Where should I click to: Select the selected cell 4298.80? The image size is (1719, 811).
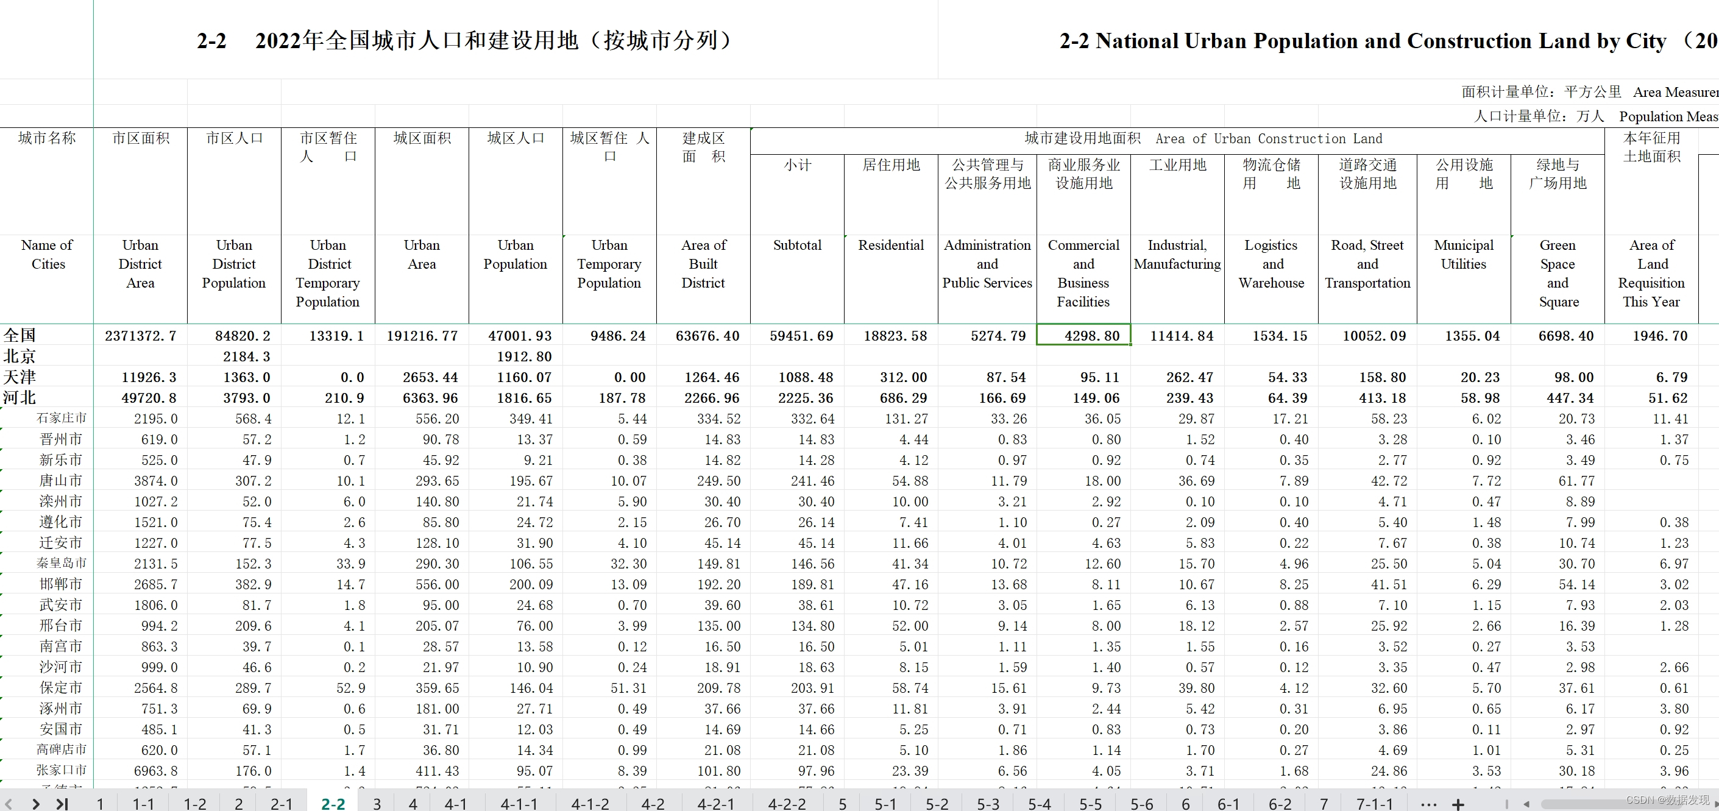pos(1083,335)
